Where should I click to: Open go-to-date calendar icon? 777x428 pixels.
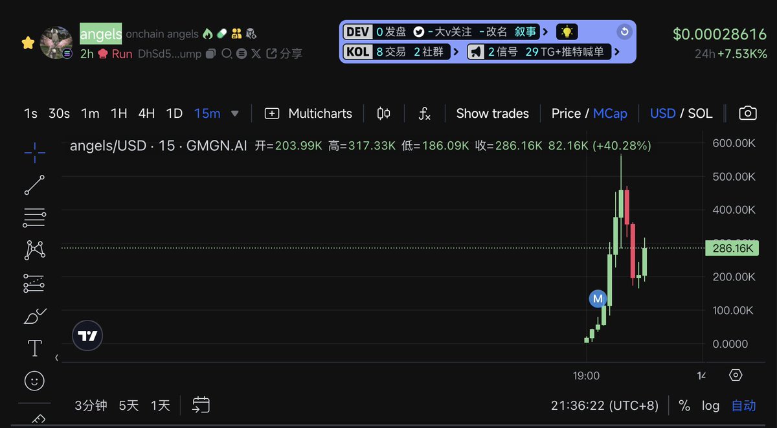click(201, 405)
